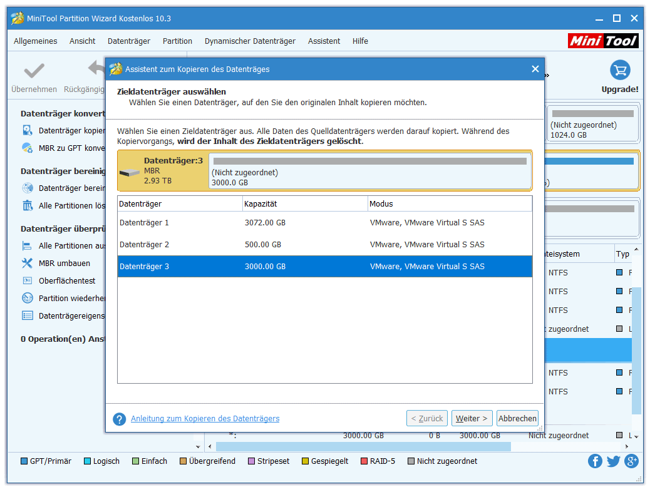Image resolution: width=650 pixels, height=487 pixels.
Task: Open the Partition menu
Action: coord(177,41)
